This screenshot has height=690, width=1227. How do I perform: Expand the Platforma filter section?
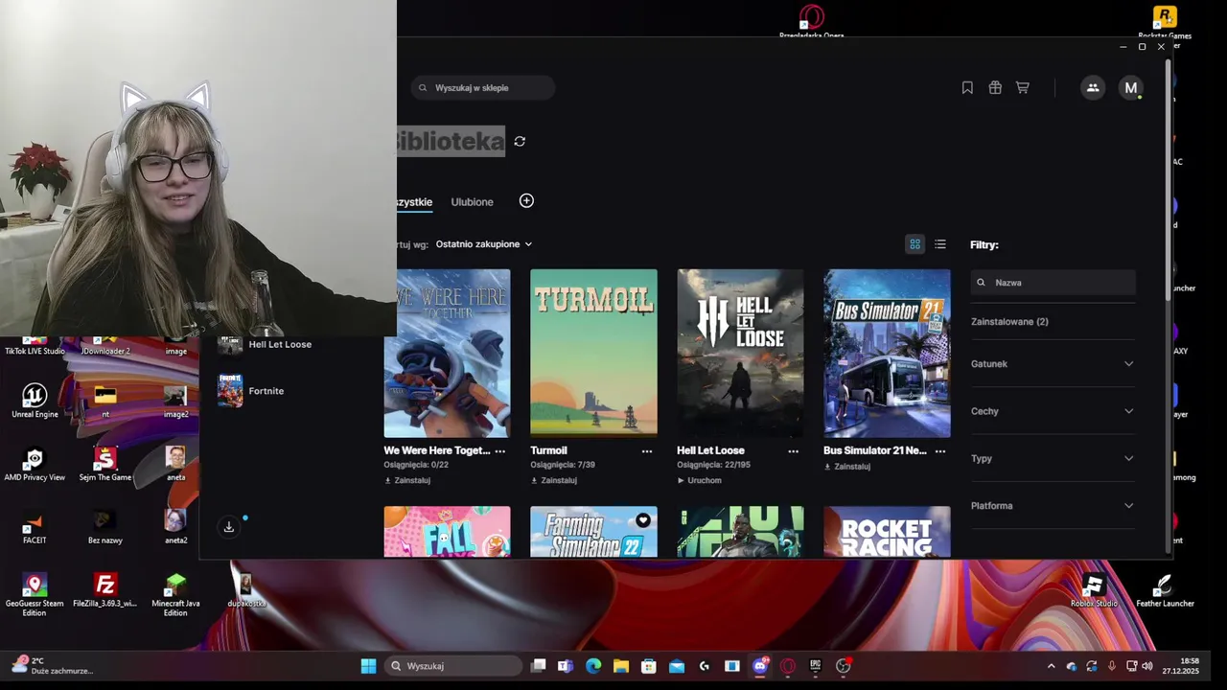[1053, 506]
